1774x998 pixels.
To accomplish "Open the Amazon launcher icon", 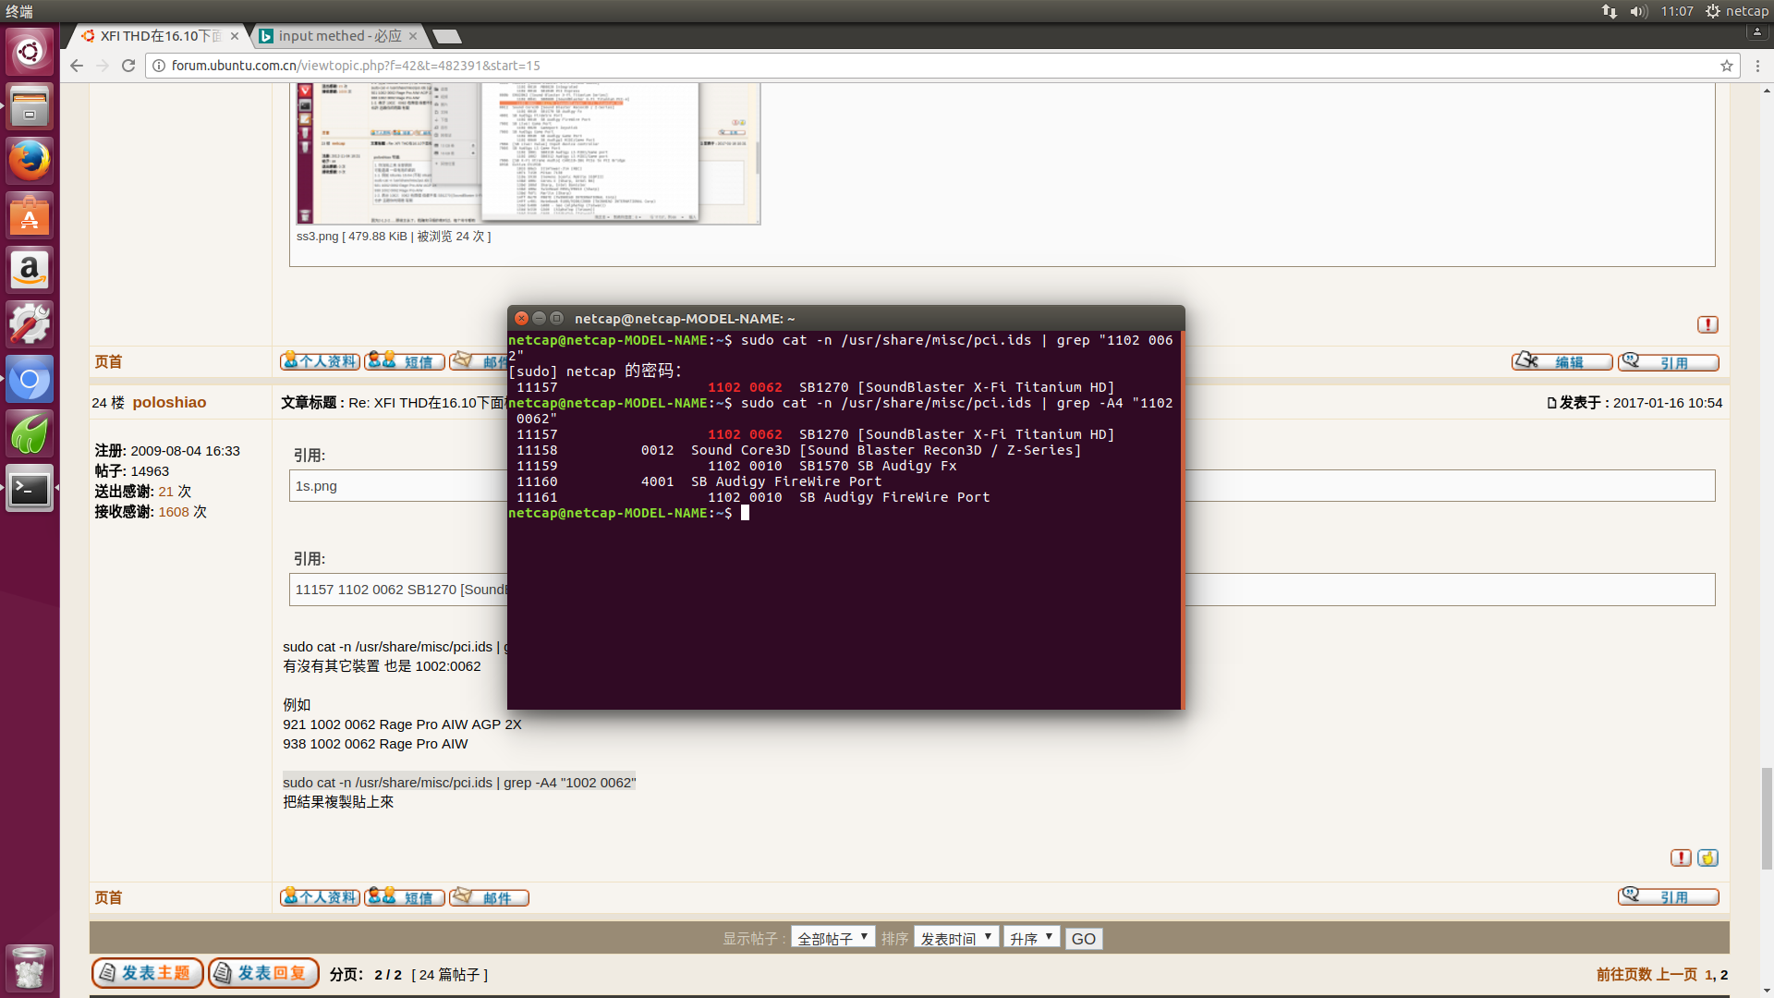I will pos(30,270).
